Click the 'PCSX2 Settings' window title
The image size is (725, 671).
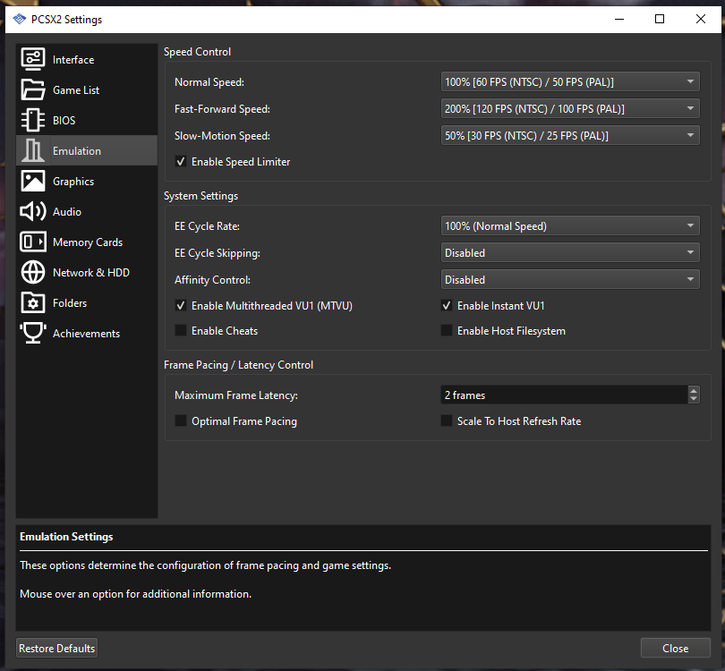click(x=66, y=20)
